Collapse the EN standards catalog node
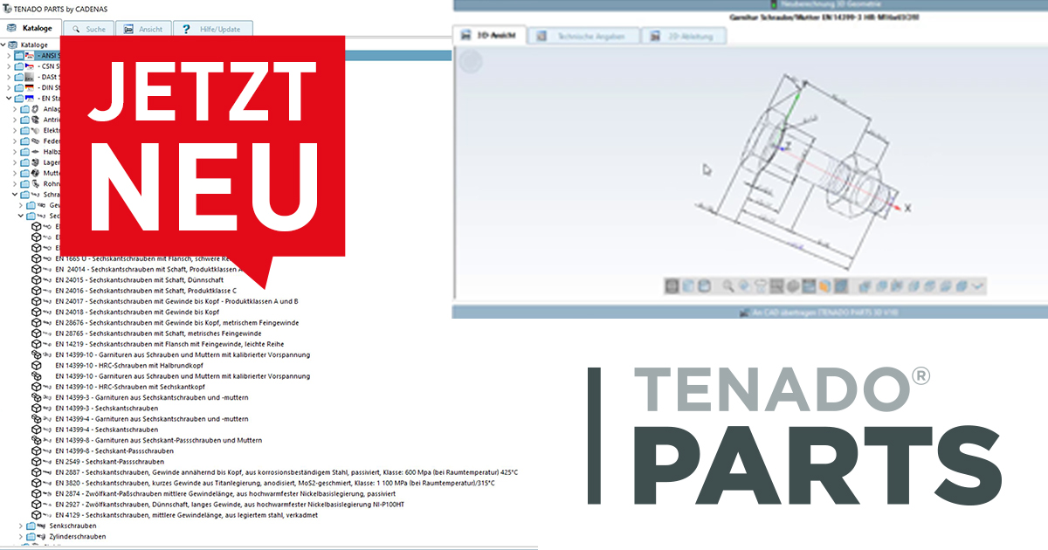1048x550 pixels. (x=10, y=98)
